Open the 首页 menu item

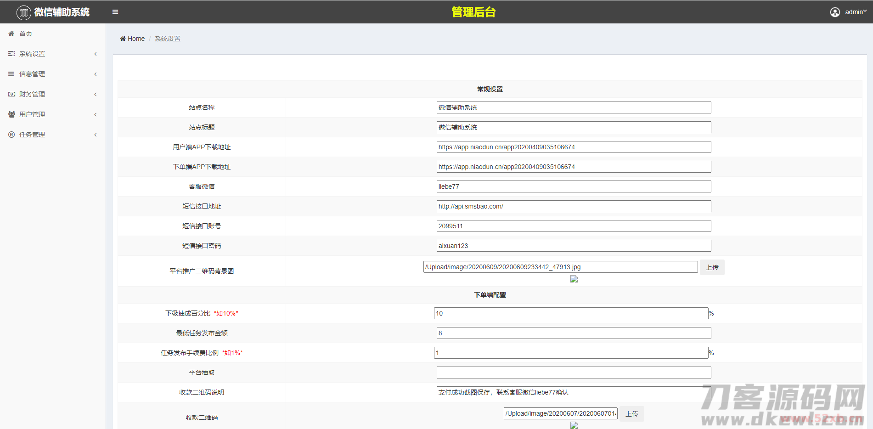tap(26, 34)
